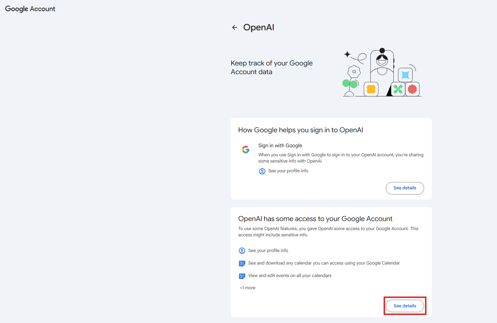The image size is (497, 323).
Task: Click See details in the account access card
Action: (x=405, y=306)
